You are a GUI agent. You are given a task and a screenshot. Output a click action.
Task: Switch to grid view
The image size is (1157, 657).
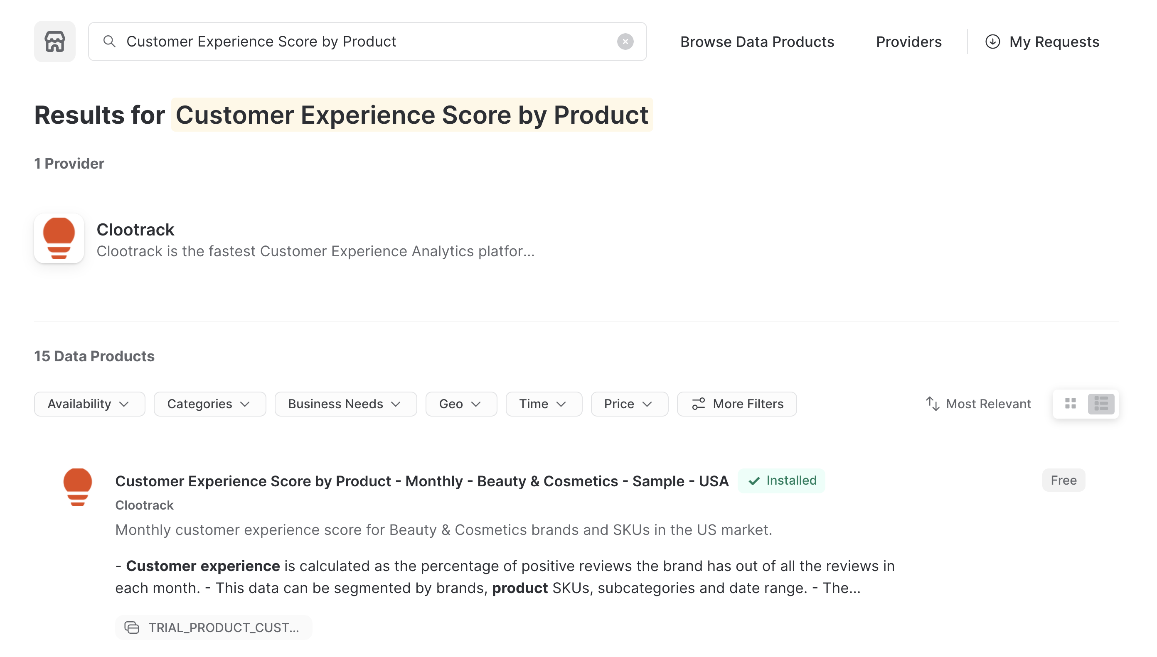1070,403
